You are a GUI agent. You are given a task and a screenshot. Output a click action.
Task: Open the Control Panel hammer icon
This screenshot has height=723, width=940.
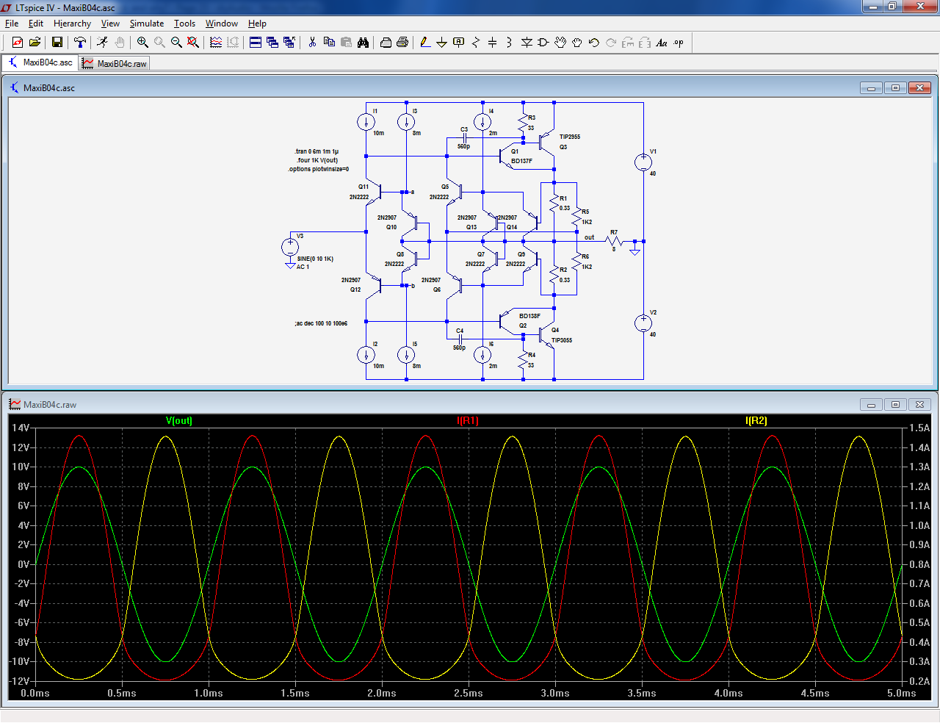80,43
